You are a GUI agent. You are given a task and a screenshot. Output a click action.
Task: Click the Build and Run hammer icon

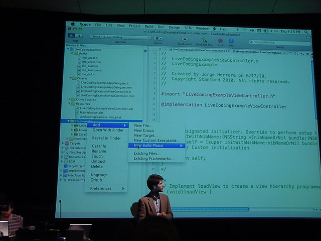[204, 40]
